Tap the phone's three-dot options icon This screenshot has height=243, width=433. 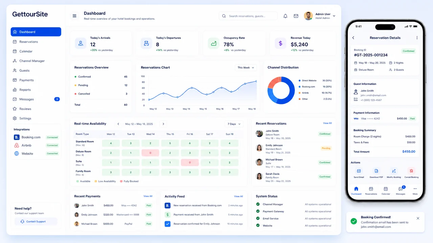coord(417,38)
